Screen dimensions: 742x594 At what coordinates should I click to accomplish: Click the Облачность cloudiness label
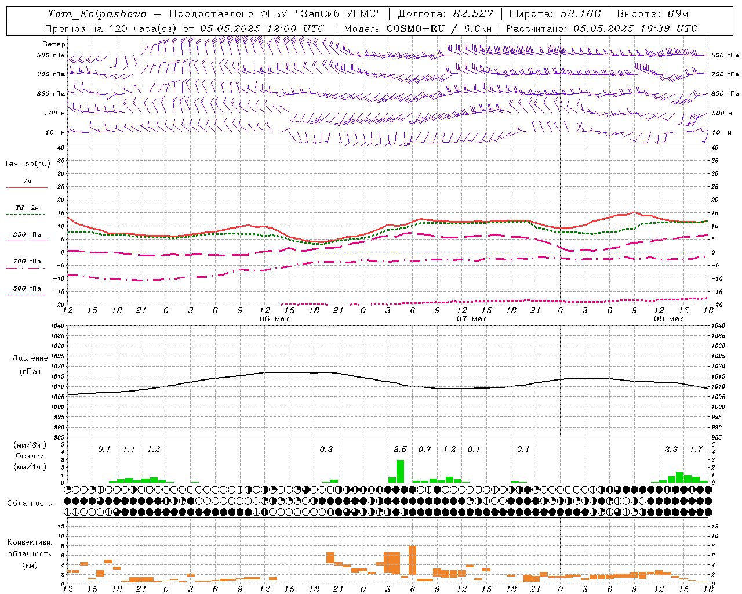(30, 504)
